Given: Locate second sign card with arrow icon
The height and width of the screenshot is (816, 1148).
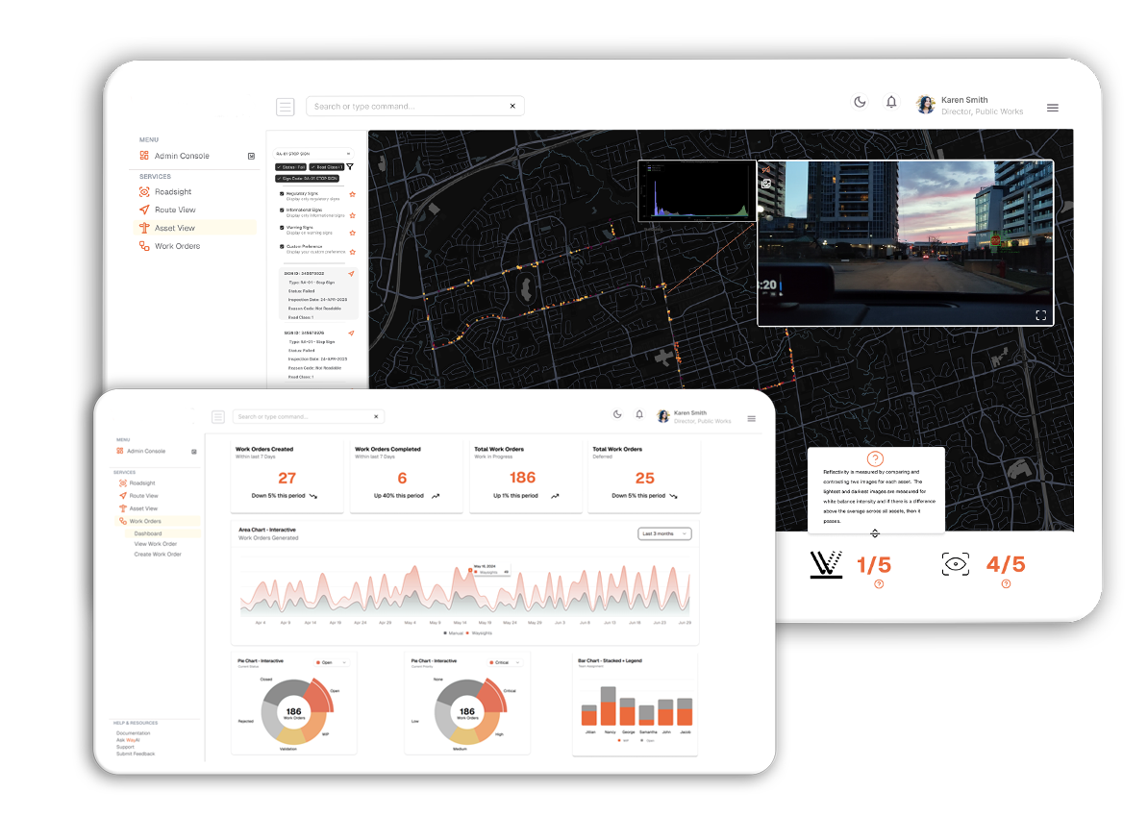Looking at the screenshot, I should [352, 333].
